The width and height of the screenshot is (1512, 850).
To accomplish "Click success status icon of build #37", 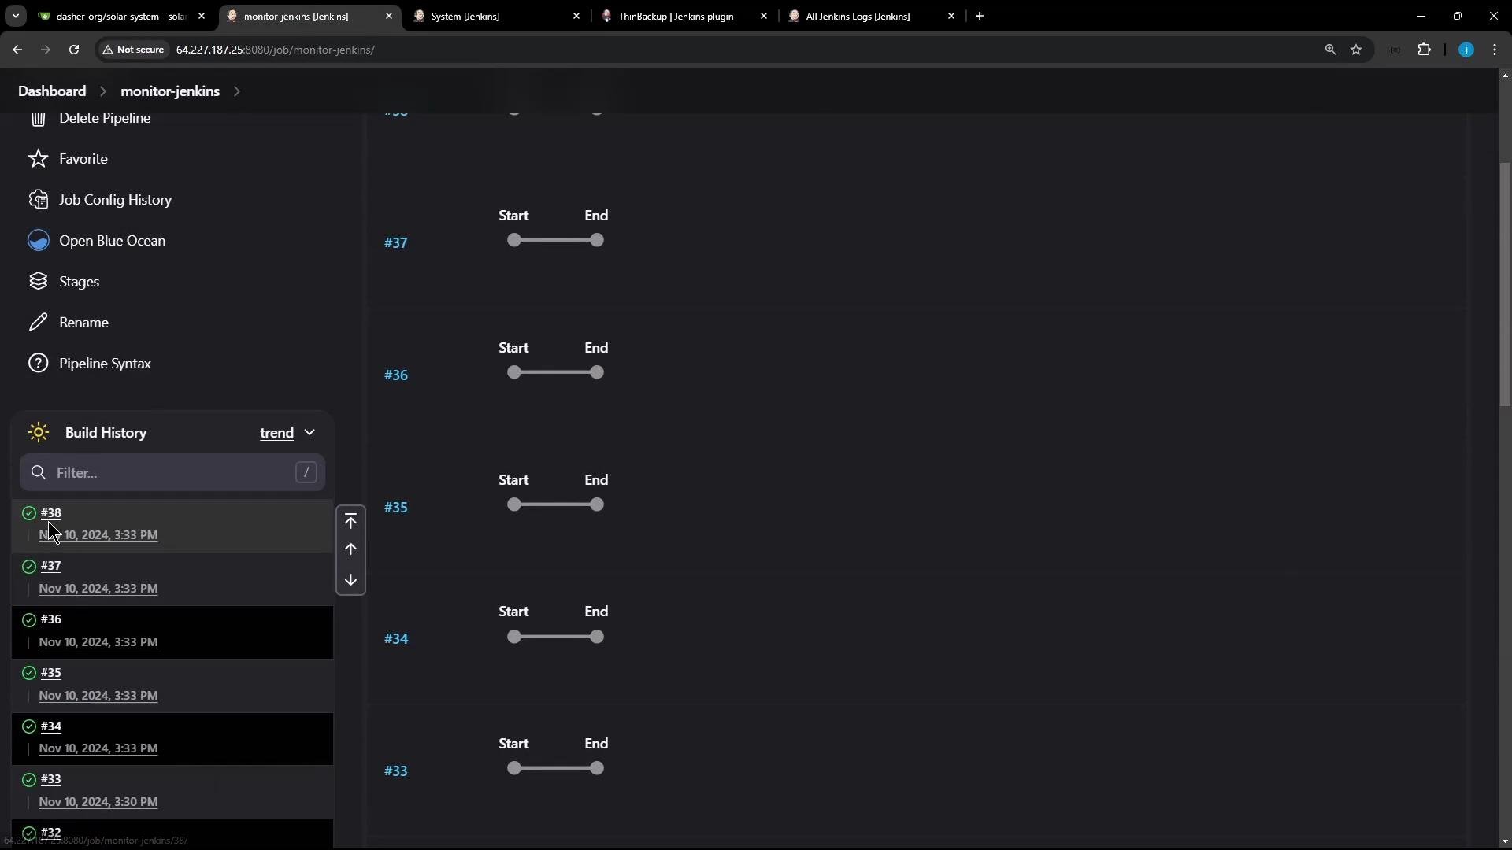I will [x=29, y=567].
